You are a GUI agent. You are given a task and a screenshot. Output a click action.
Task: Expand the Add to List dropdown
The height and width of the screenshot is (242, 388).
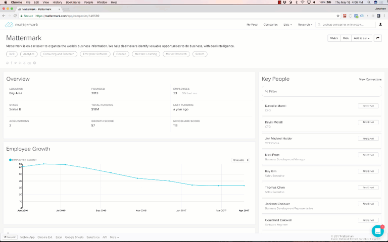(x=362, y=38)
